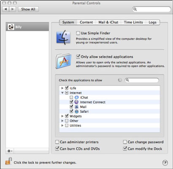This screenshot has width=173, height=169.
Task: Select the Internet row label
Action: click(x=76, y=93)
